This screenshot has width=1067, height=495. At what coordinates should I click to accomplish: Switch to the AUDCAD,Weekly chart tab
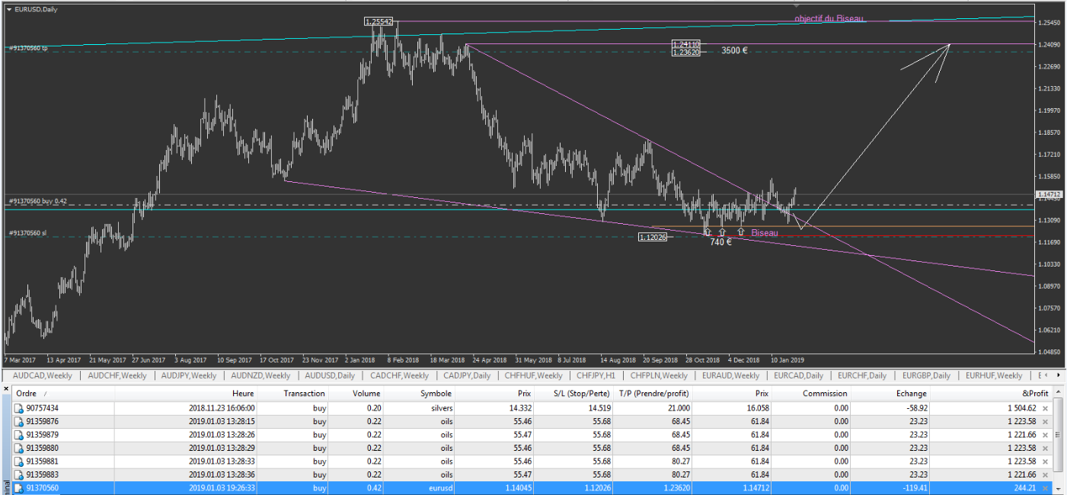coord(43,375)
